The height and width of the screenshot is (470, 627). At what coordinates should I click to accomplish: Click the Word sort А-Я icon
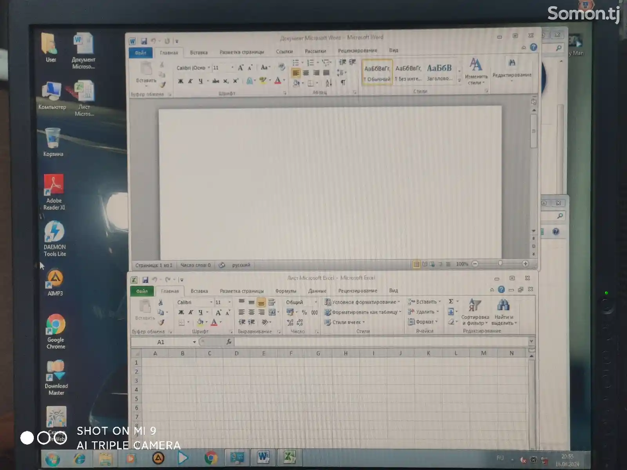[329, 83]
